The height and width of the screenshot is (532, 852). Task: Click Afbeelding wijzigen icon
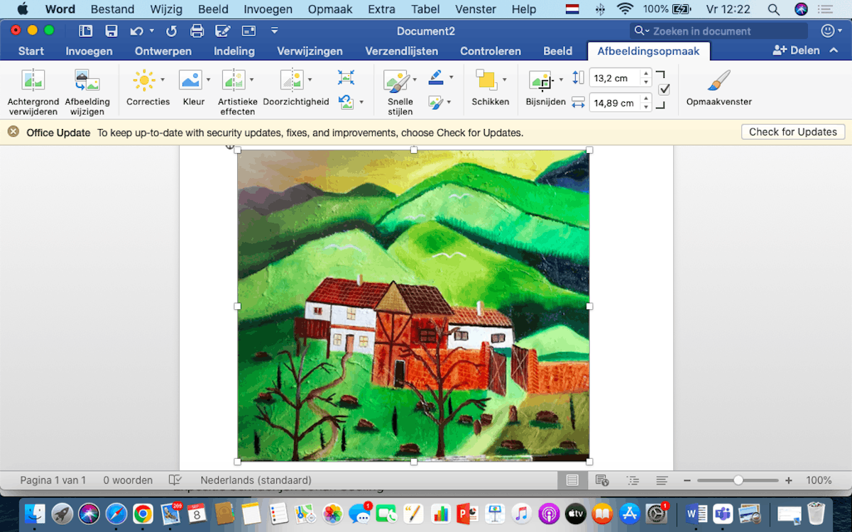point(87,80)
